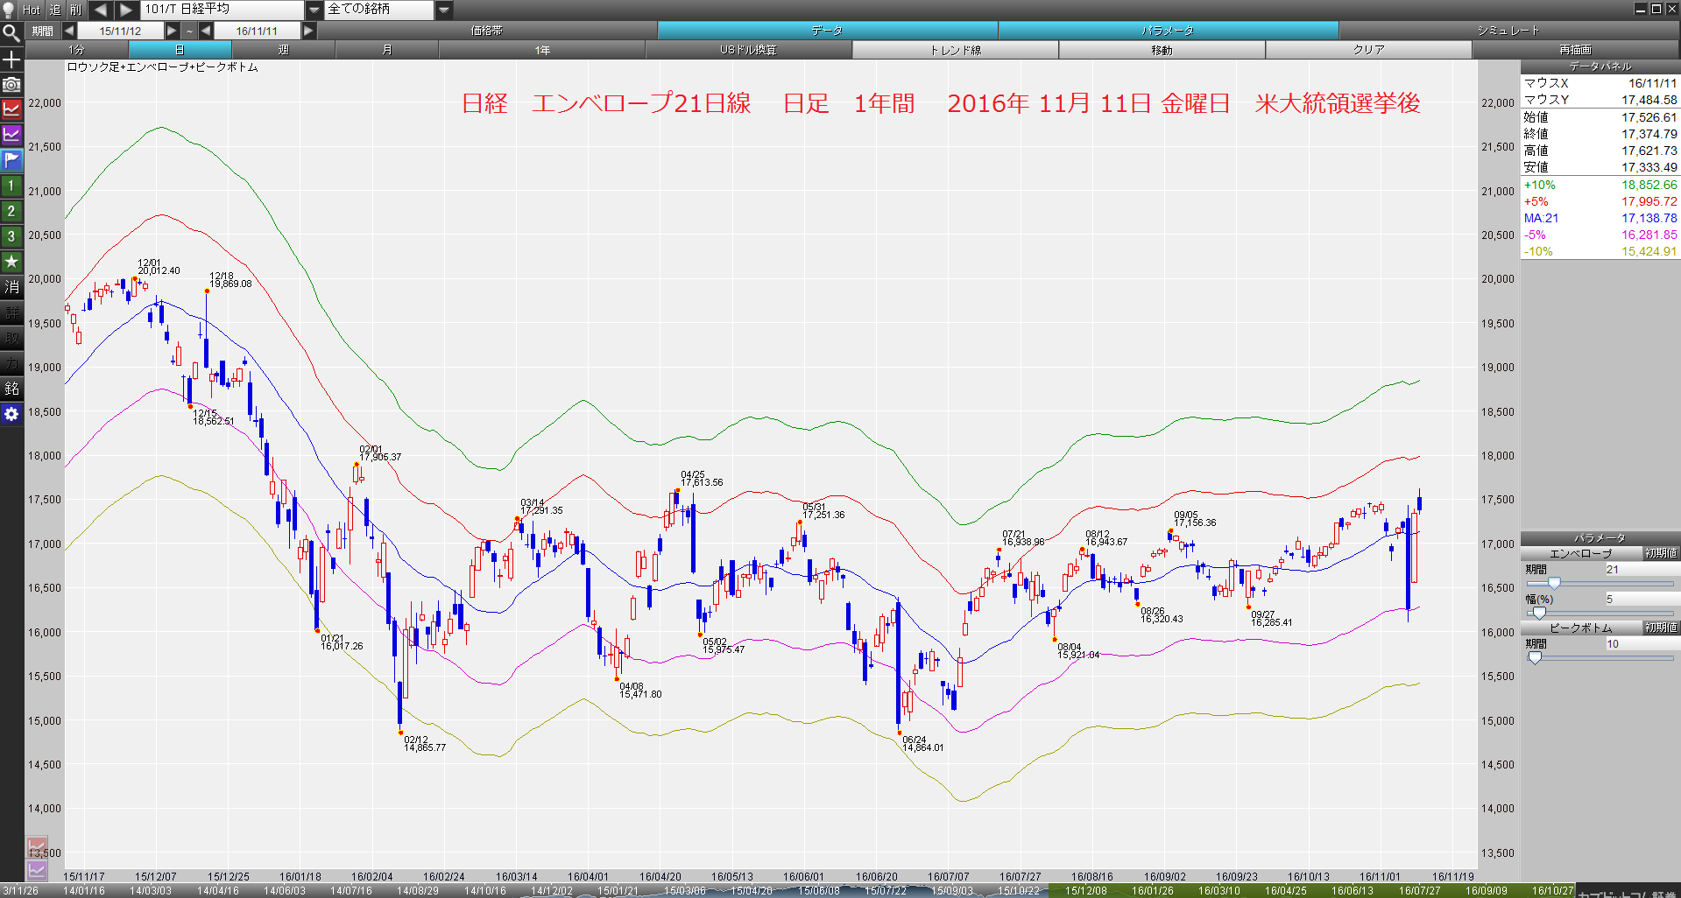Open settings with blue gear icon
1681x898 pixels.
11,414
